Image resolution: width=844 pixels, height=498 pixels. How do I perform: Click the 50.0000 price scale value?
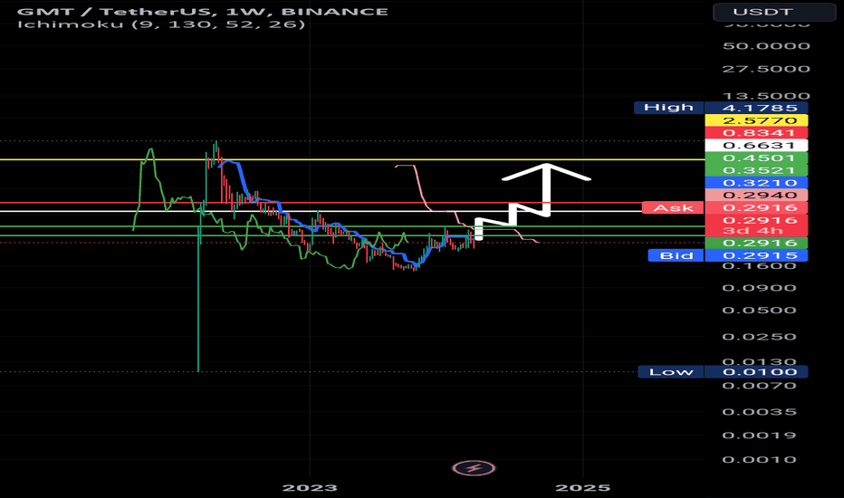(766, 46)
